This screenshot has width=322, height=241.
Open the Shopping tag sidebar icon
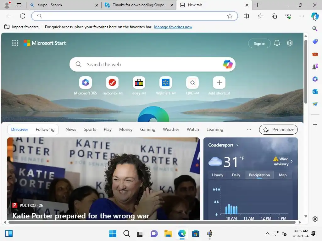(315, 41)
